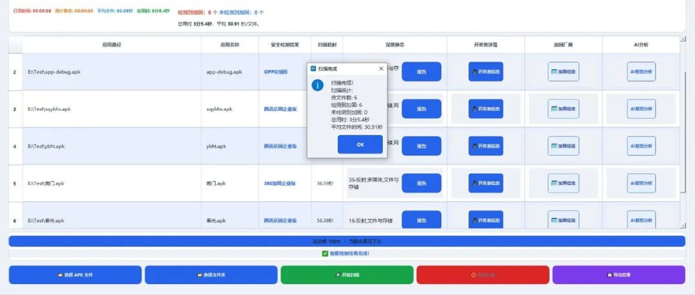Show 开发者信息 for 南门.apk
The width and height of the screenshot is (695, 295).
tap(486, 183)
